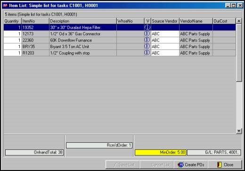Select item number 22360

28,40
